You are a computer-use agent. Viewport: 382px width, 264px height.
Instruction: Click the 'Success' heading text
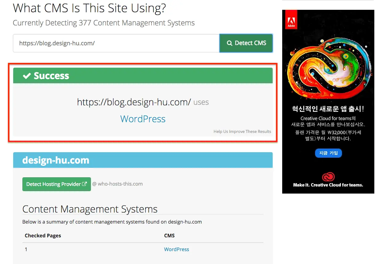pos(51,76)
